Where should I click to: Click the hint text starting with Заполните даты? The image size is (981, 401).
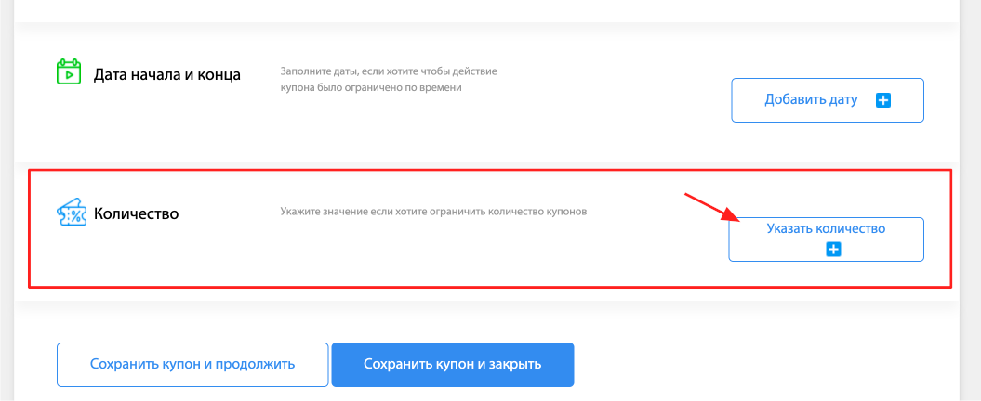point(389,79)
